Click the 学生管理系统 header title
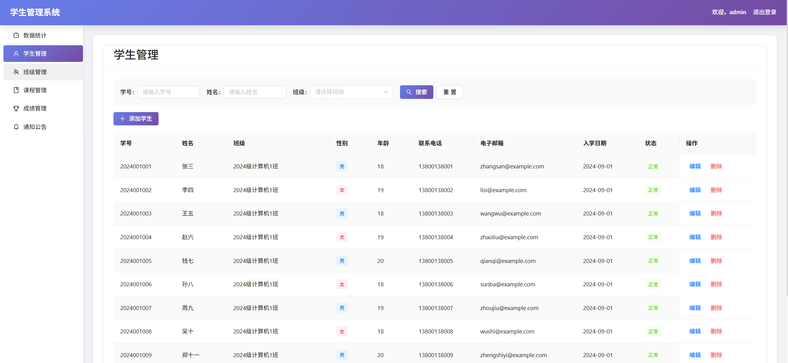The width and height of the screenshot is (788, 363). pyautogui.click(x=35, y=12)
